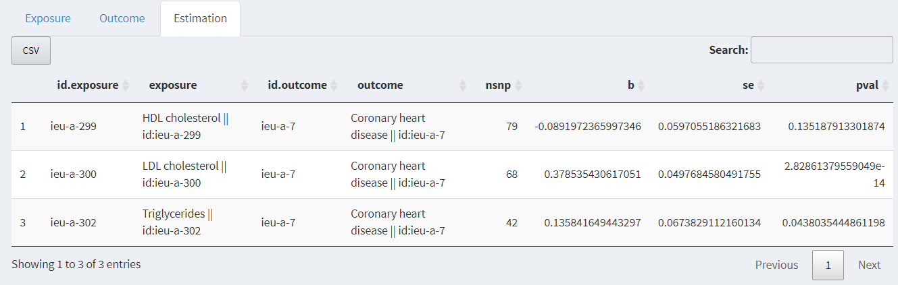Switch to the Exposure tab
This screenshot has width=898, height=285.
(x=48, y=18)
